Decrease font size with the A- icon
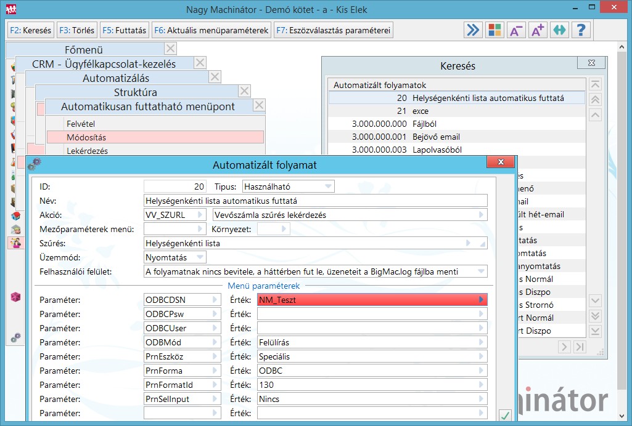632x426 pixels. pos(516,30)
